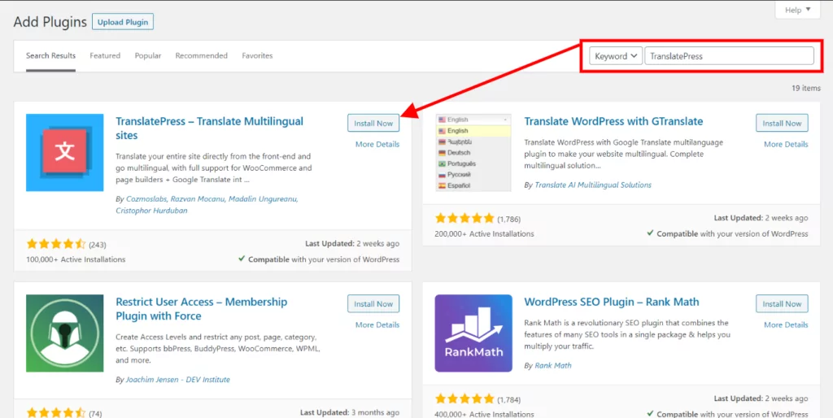Click the Madalin Ungureanu author link
The image size is (833, 418).
click(x=262, y=199)
